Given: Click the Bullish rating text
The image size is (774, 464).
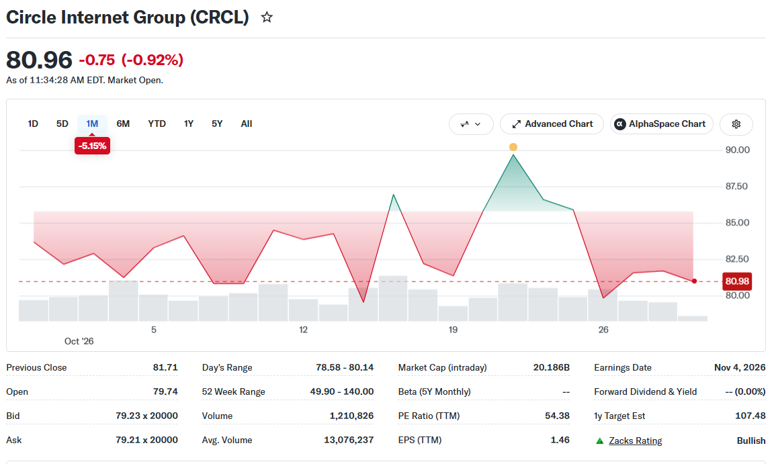Looking at the screenshot, I should click(x=750, y=440).
